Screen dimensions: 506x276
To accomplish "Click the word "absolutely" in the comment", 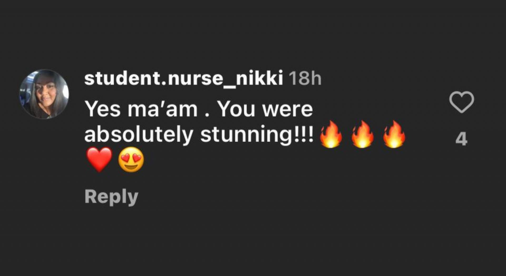I will click(139, 134).
